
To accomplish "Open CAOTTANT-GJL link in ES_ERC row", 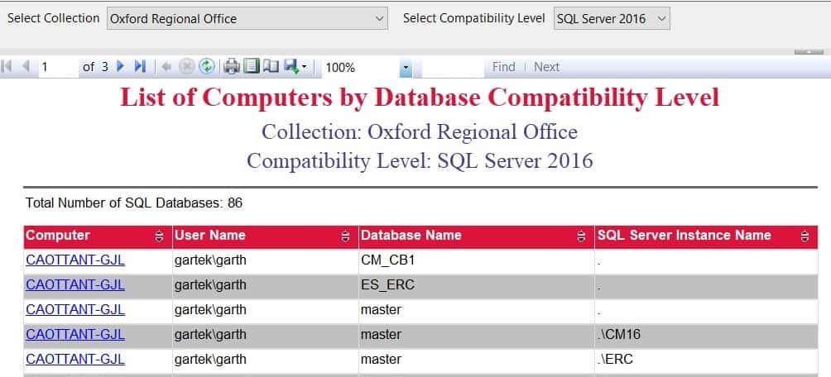I will point(75,285).
